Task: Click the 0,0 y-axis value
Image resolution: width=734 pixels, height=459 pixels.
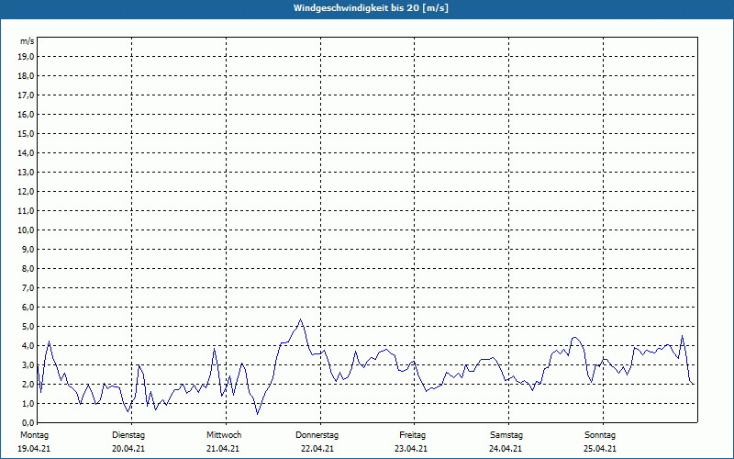Action: point(28,422)
